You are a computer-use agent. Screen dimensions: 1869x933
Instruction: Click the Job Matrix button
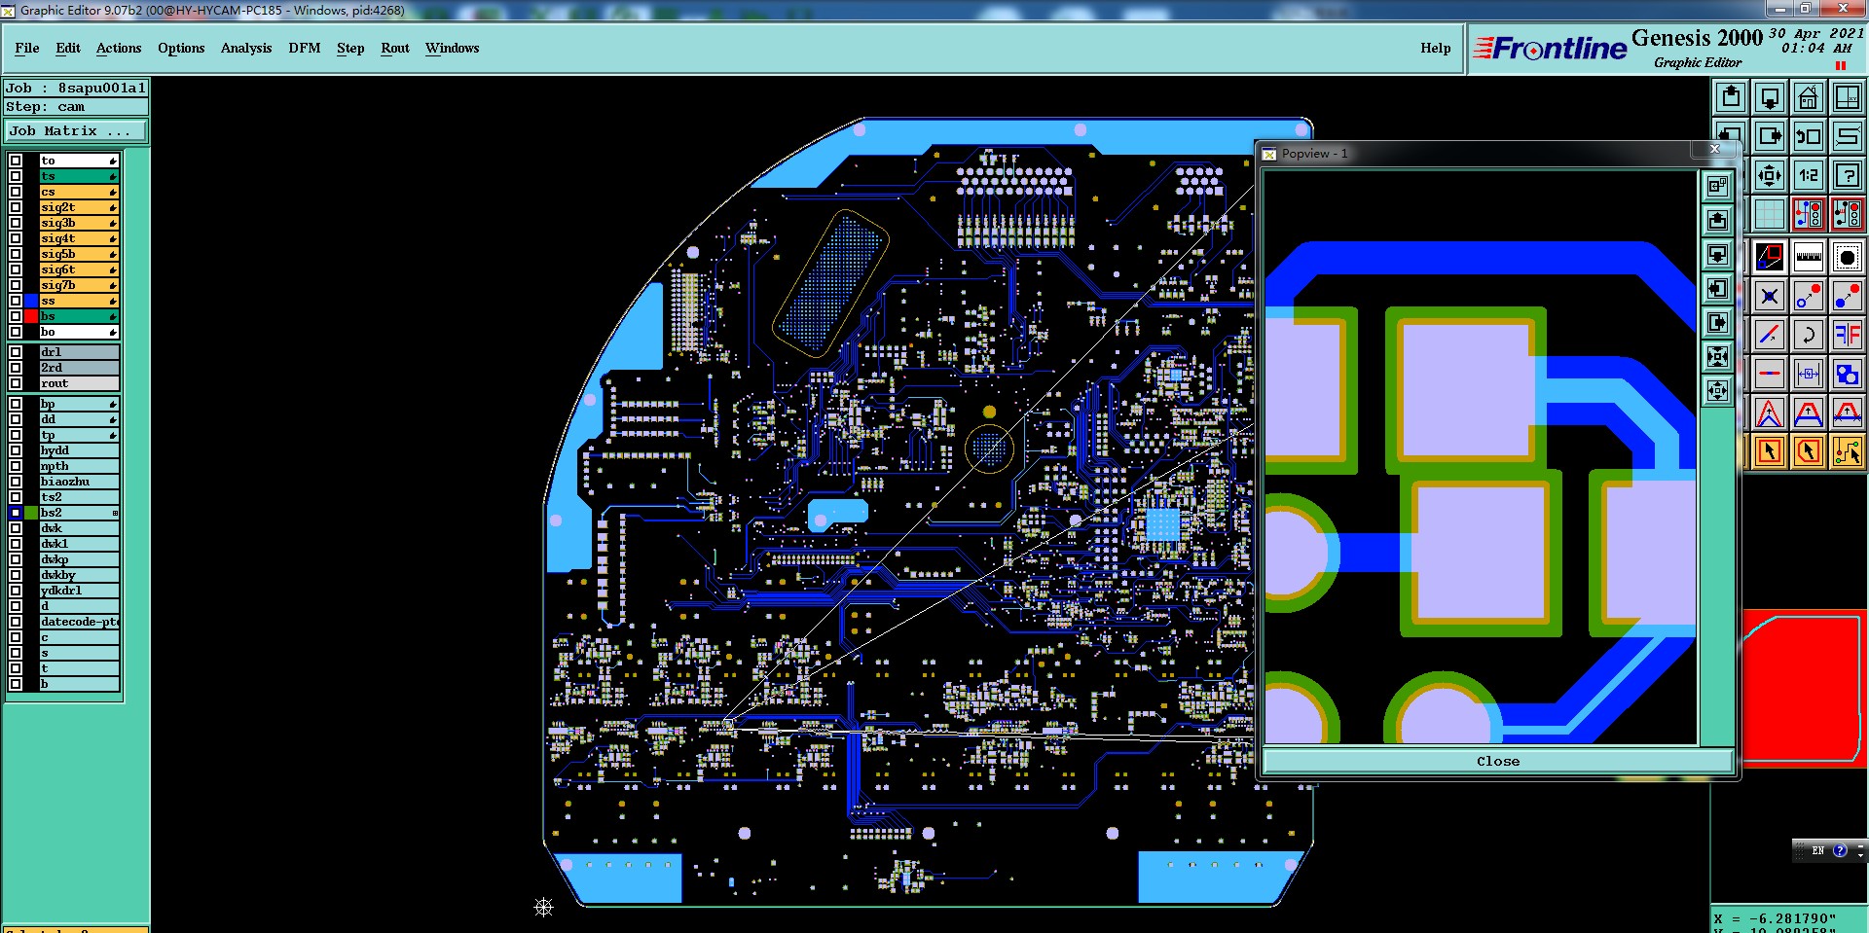(x=76, y=130)
